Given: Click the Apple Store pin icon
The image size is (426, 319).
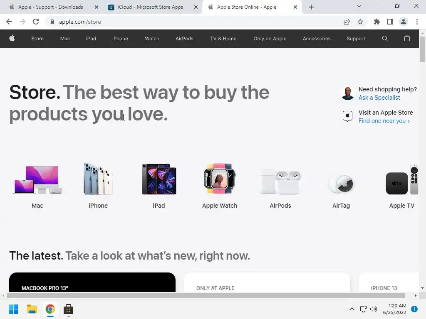Looking at the screenshot, I should tap(347, 116).
